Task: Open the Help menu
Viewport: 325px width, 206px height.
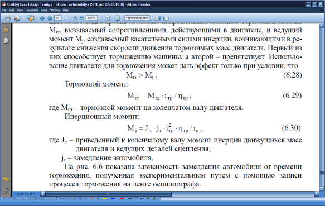Action: click(65, 11)
